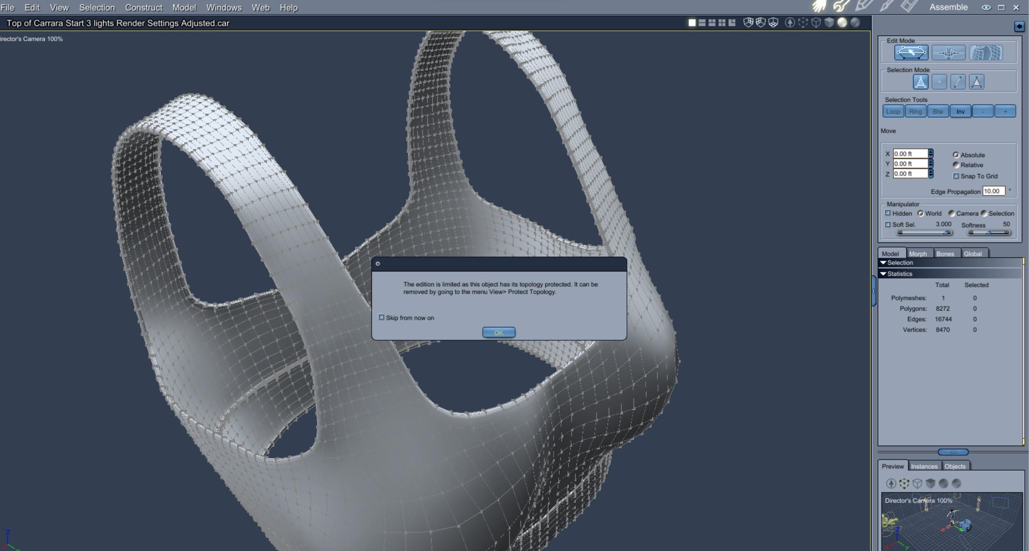Open the Construct menu
The height and width of the screenshot is (551, 1029).
tap(144, 7)
